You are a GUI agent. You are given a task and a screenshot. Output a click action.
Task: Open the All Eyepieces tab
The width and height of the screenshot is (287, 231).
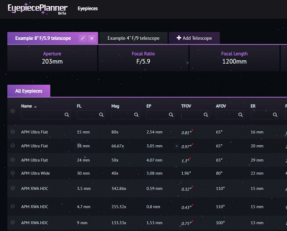click(29, 91)
